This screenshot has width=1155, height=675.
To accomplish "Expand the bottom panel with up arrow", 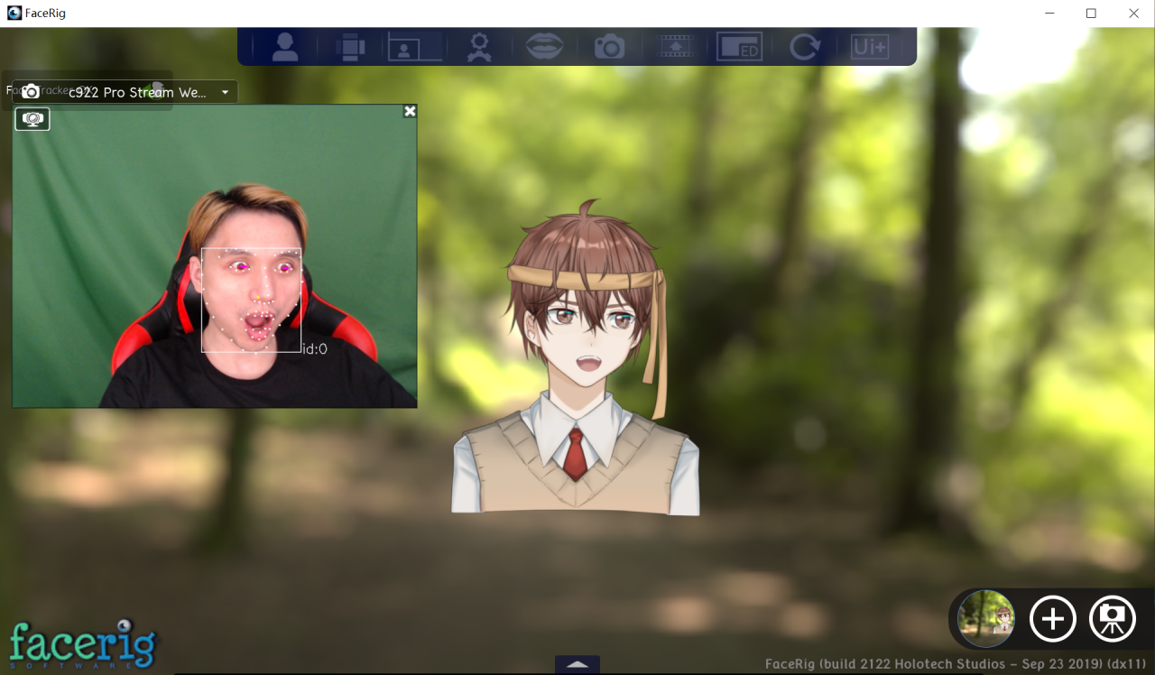I will click(577, 664).
